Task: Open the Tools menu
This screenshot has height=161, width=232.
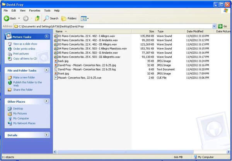Action: [x=47, y=10]
